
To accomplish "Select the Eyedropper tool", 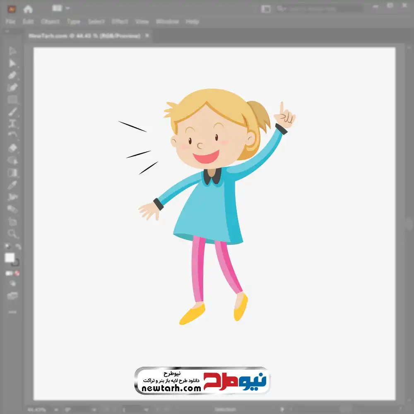I will click(12, 185).
